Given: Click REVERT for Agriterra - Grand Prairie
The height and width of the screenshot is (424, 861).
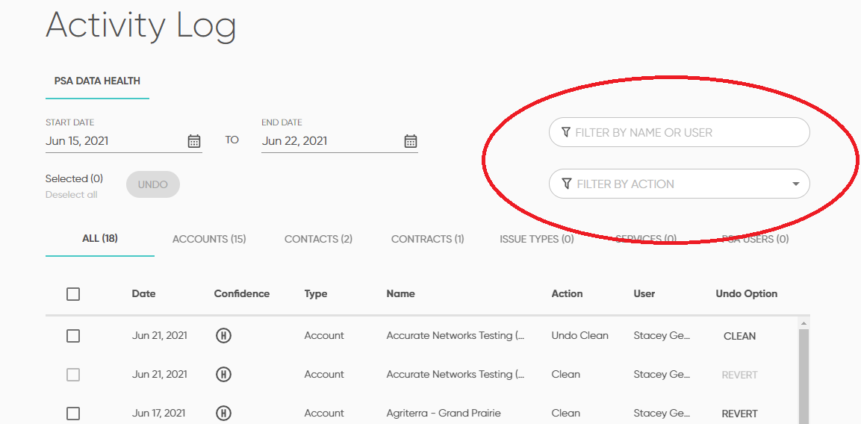Looking at the screenshot, I should click(739, 414).
